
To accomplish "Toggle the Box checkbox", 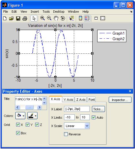I will tap(18, 133).
